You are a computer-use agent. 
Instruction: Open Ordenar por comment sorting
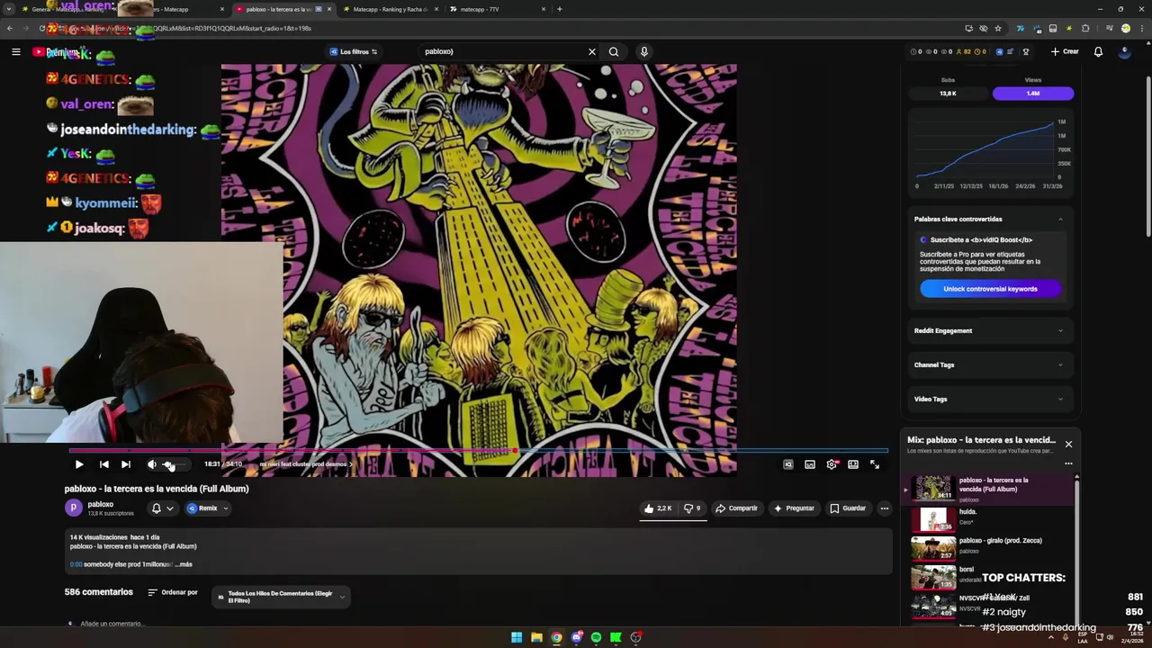[173, 592]
